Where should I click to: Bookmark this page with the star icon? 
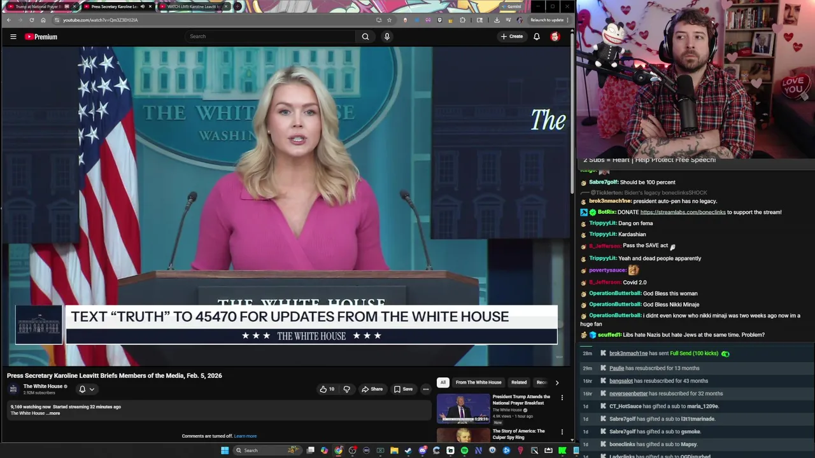[389, 20]
